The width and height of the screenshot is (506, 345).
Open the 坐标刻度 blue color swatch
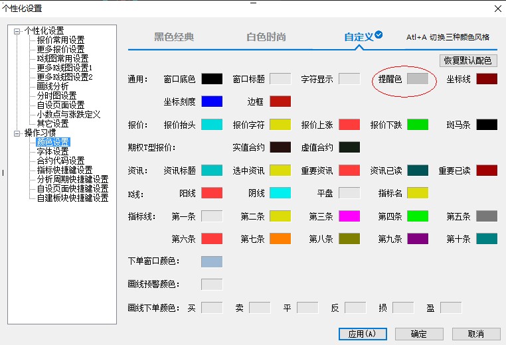coord(212,102)
